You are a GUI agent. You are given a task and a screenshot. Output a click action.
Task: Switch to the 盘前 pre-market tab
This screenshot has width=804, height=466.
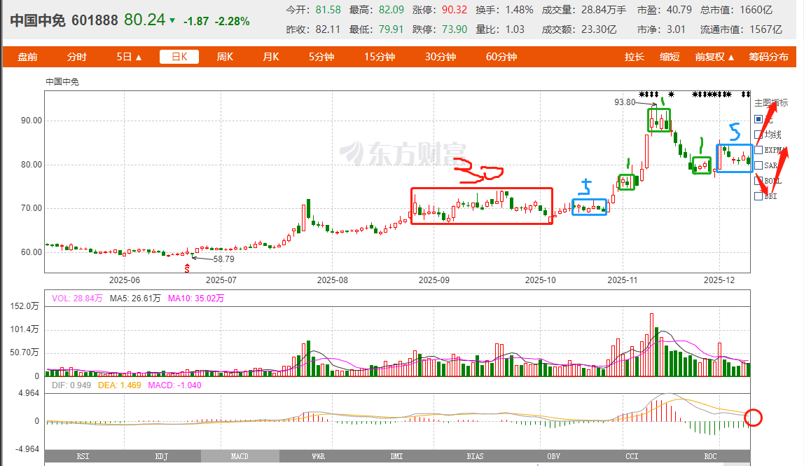pyautogui.click(x=28, y=57)
